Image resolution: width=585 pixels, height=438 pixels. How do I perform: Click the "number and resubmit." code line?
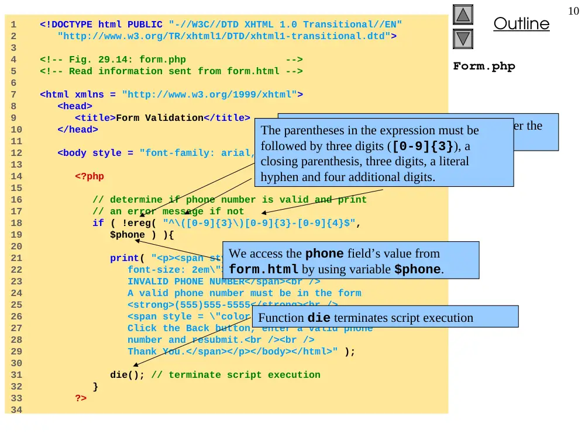[221, 340]
